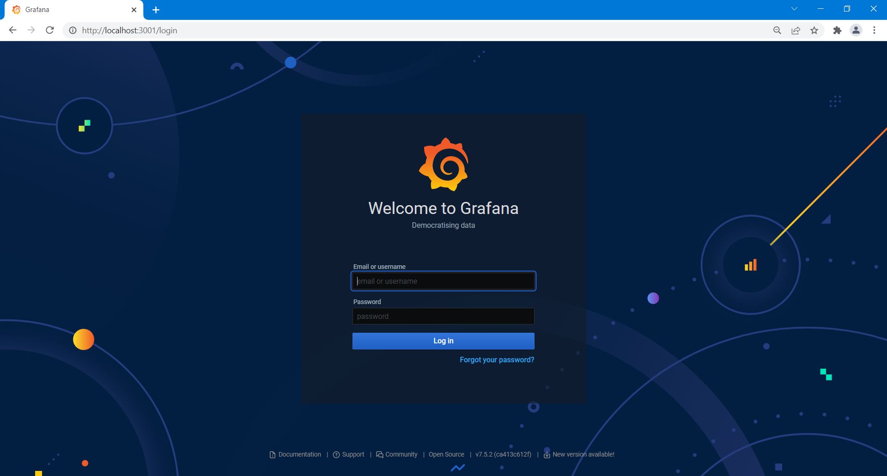Open the Extensions puzzle icon
This screenshot has width=887, height=476.
[x=837, y=31]
